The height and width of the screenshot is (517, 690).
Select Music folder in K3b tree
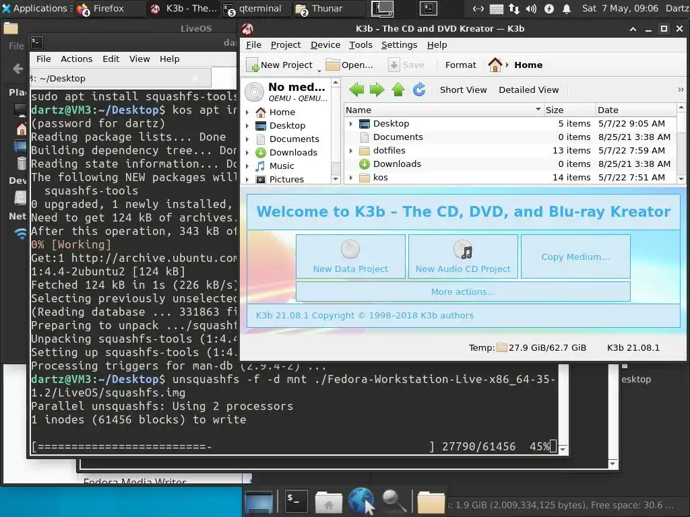pyautogui.click(x=282, y=166)
